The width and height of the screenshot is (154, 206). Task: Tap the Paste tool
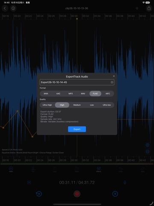[x=77, y=169]
